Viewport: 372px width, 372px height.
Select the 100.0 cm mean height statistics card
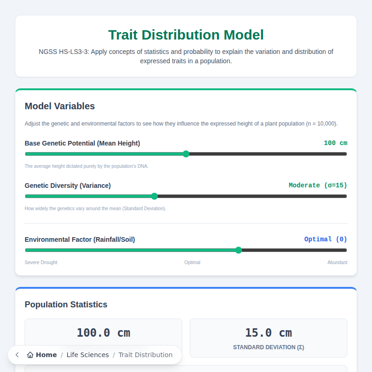tap(103, 333)
